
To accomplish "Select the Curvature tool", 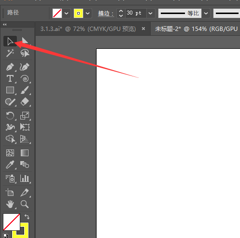I will tap(25, 67).
